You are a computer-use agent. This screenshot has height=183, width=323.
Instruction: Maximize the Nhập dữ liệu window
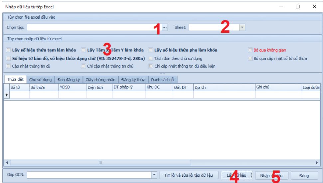click(x=298, y=7)
